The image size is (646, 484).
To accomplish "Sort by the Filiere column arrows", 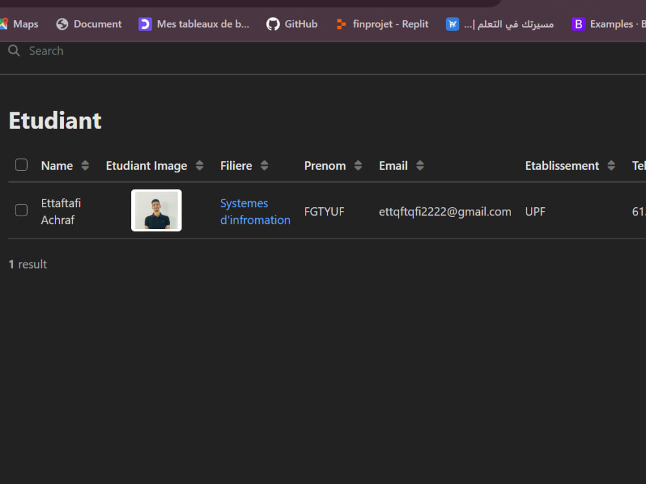I will click(264, 165).
